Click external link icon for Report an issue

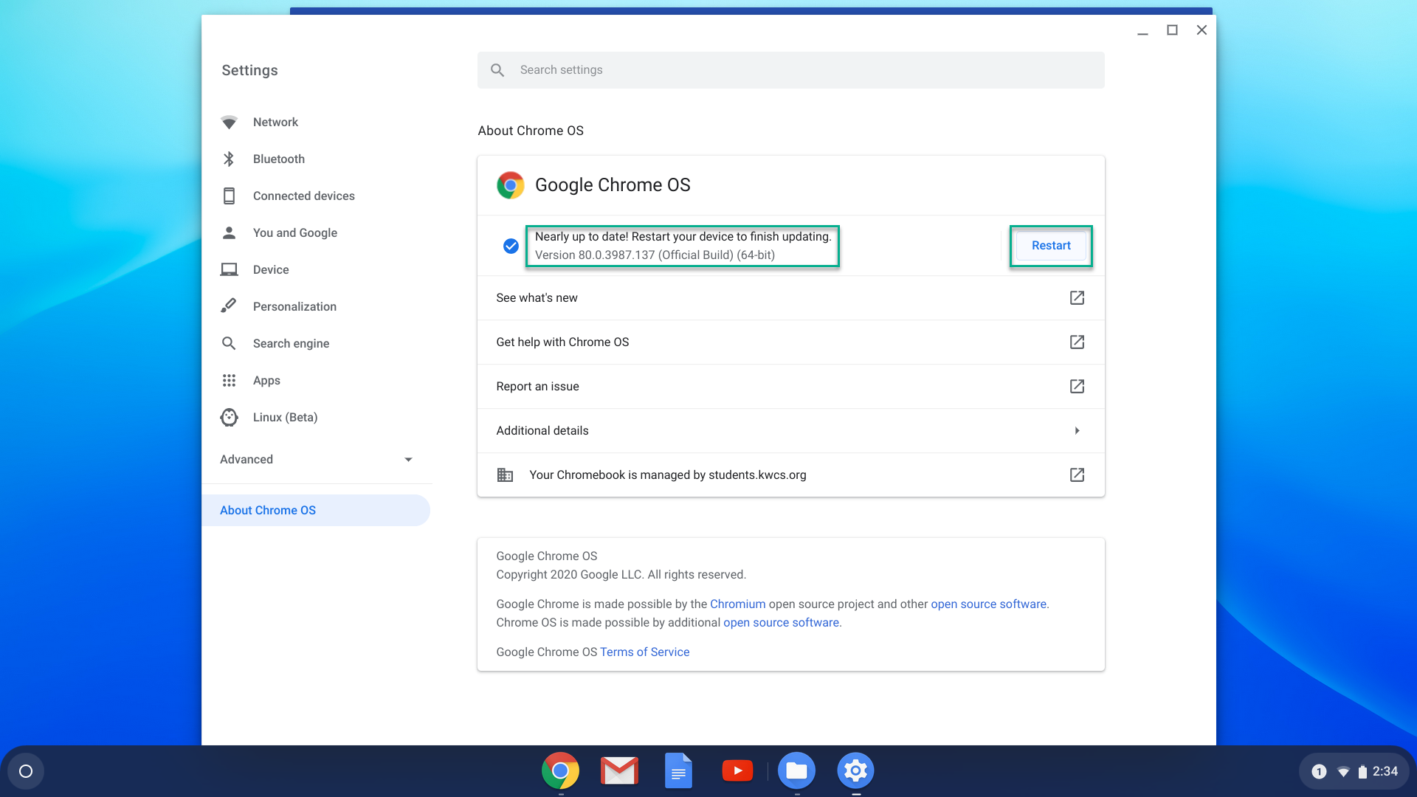coord(1077,387)
